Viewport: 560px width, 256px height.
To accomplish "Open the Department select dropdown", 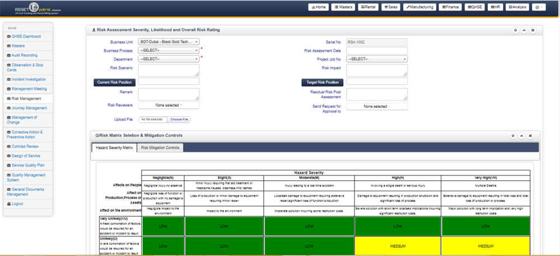I will coord(169,59).
